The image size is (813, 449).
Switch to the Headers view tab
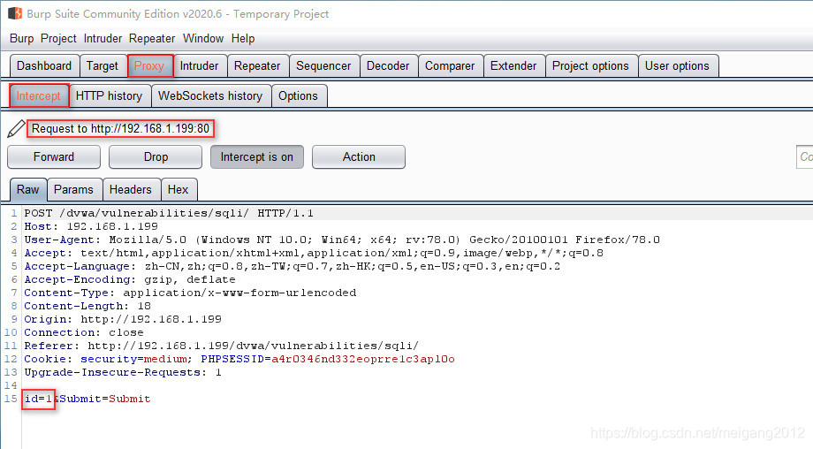pos(132,190)
